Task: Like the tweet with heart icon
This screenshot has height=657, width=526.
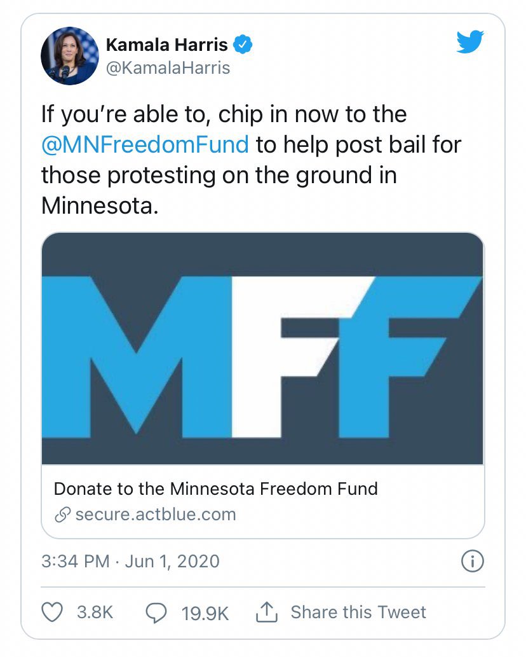Action: [52, 612]
